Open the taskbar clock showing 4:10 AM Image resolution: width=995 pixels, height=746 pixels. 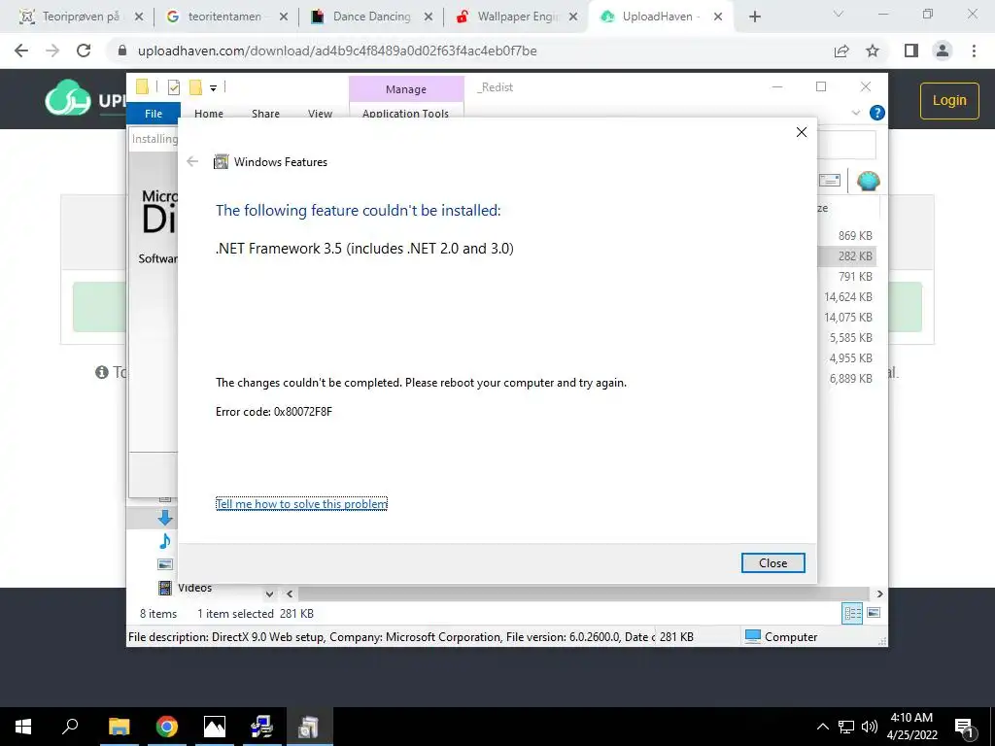(x=911, y=727)
